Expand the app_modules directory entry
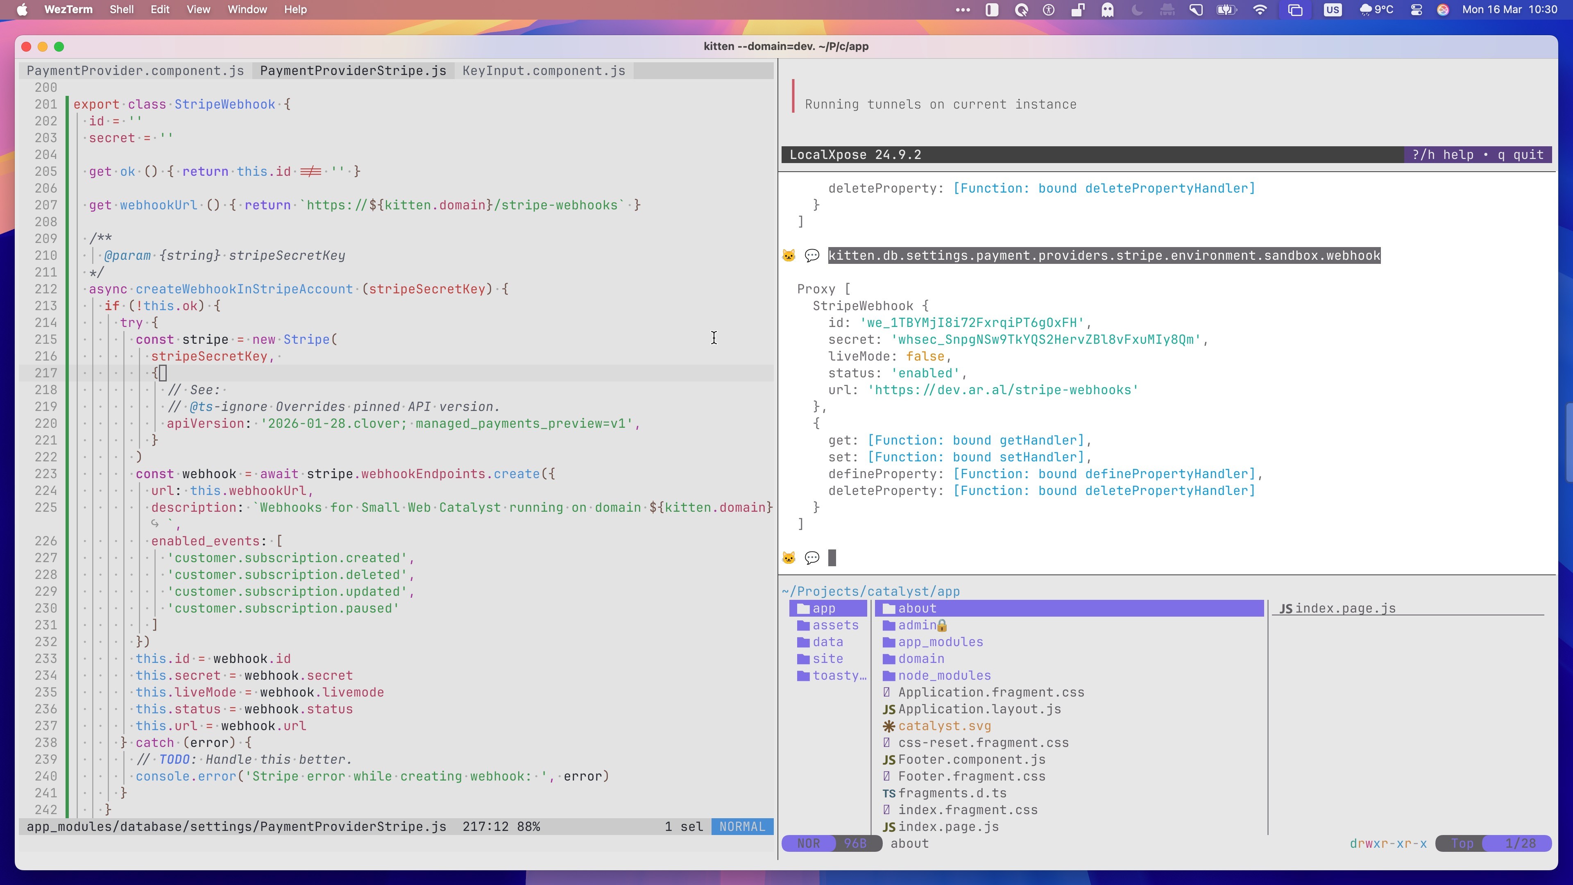Viewport: 1573px width, 885px height. click(940, 642)
